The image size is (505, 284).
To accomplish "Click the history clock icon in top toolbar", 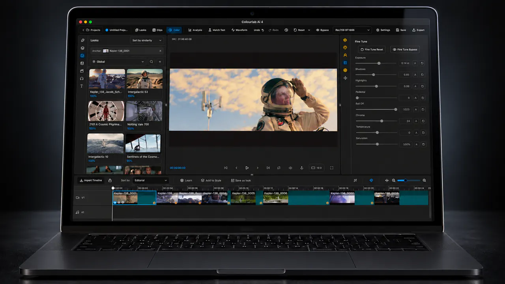I will [x=286, y=30].
